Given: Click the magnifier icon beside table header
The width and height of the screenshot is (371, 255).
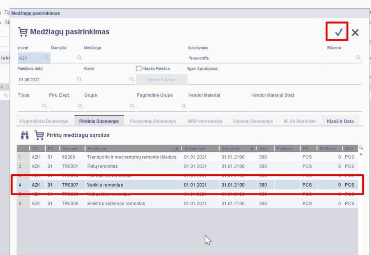Looking at the screenshot, I should coord(361,148).
